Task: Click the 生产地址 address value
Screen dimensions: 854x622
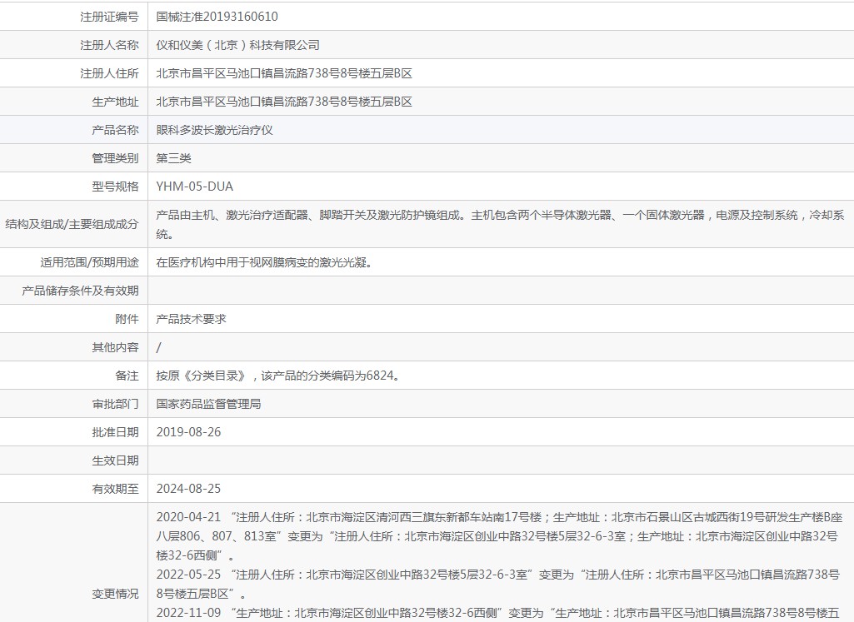Action: coord(284,102)
